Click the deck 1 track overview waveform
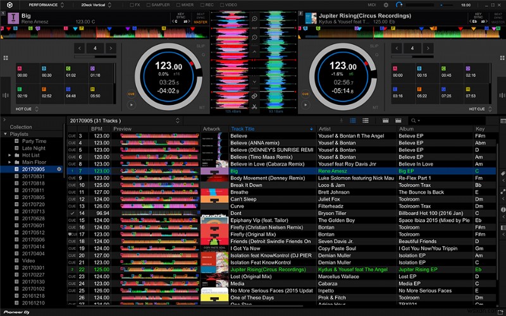506x316 pixels. pyautogui.click(x=104, y=32)
